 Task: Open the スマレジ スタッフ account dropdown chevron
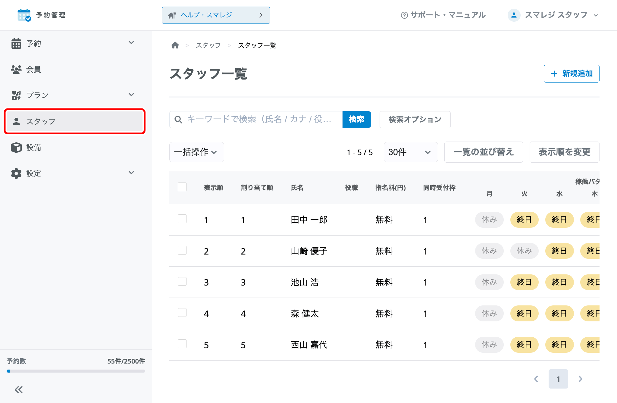596,15
